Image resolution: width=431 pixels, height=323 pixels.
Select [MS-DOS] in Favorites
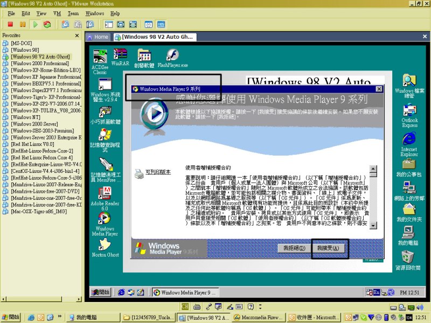point(22,43)
